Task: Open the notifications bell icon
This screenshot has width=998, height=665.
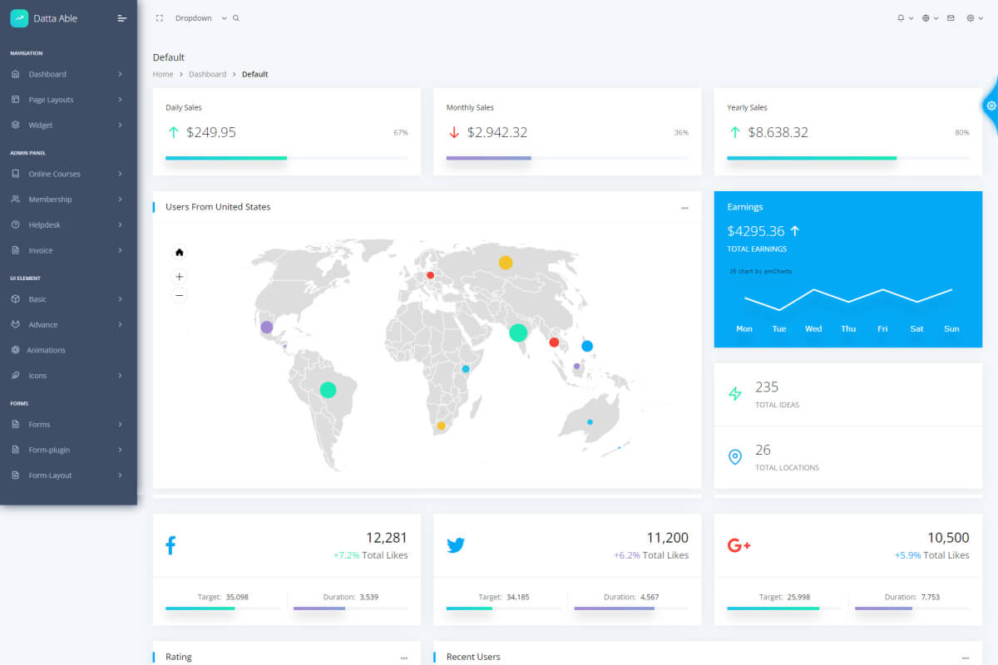Action: (x=902, y=17)
